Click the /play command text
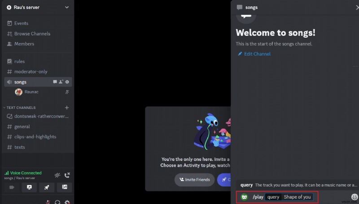359x204 pixels. point(258,197)
